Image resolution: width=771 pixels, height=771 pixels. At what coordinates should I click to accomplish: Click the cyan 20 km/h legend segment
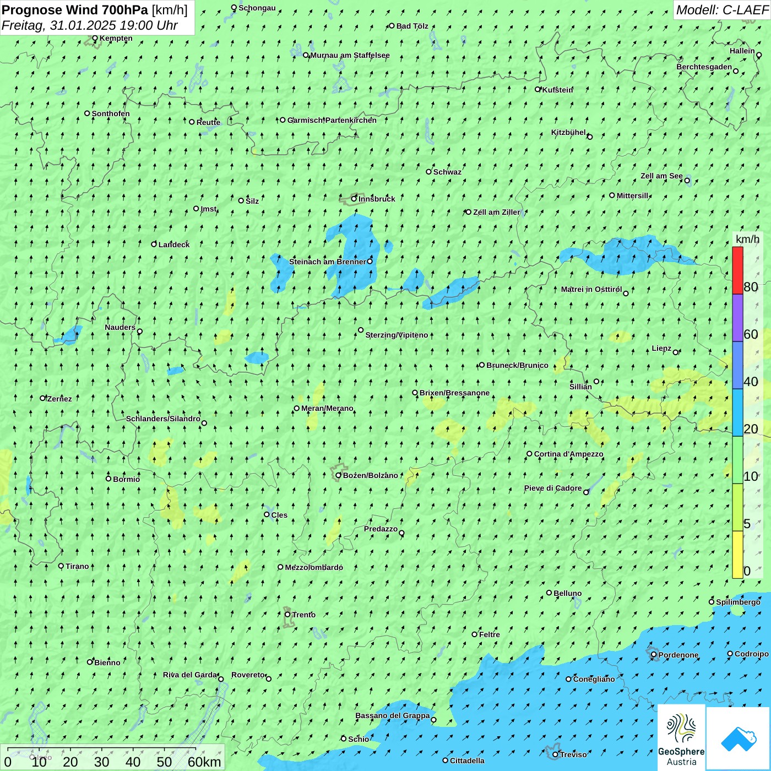pyautogui.click(x=737, y=412)
